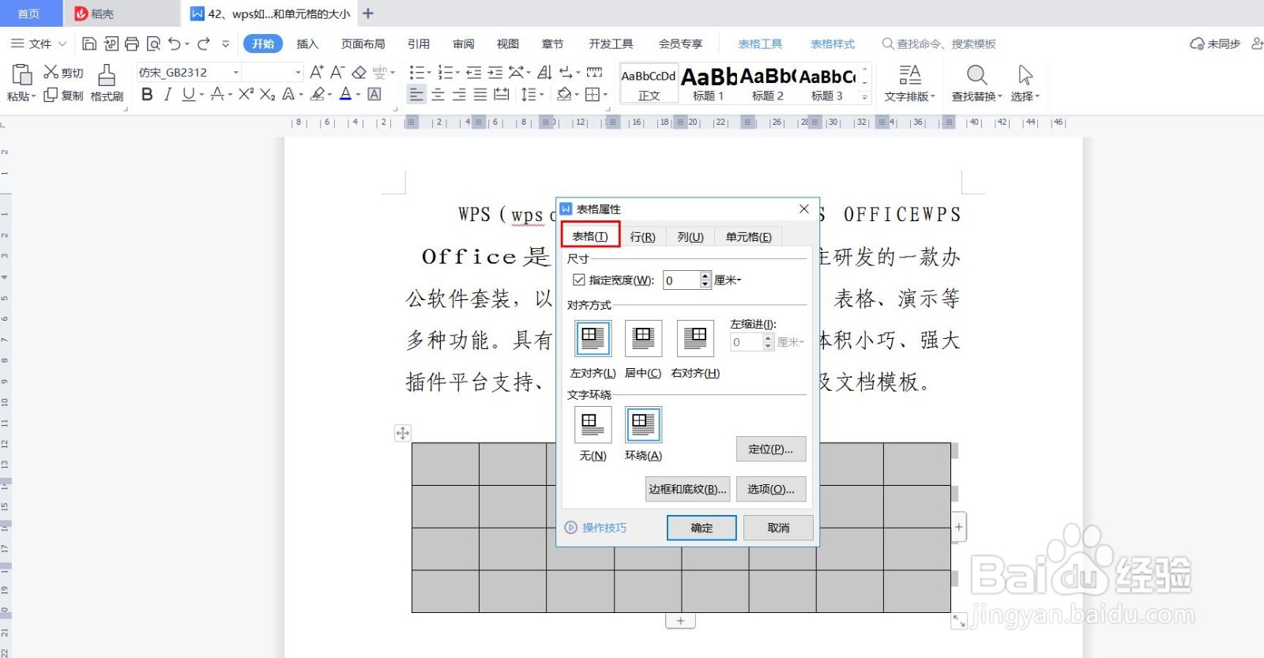This screenshot has height=658, width=1264.
Task: Open 选项(O)... dialog
Action: click(771, 489)
